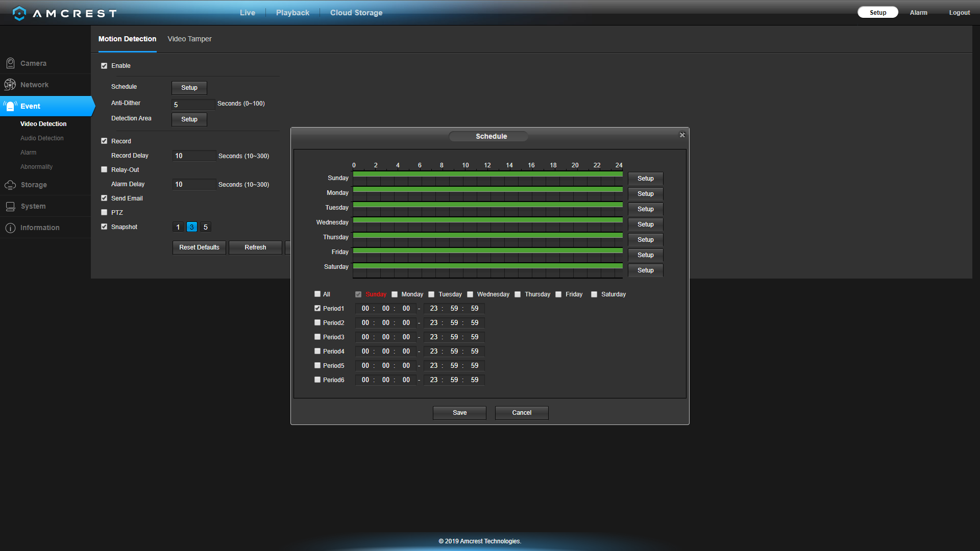Toggle the Period1 checkbox
Screen dimensions: 980x551
(x=317, y=308)
